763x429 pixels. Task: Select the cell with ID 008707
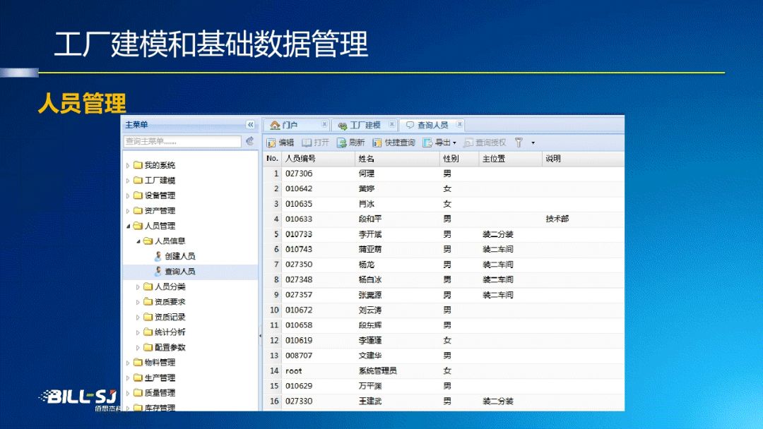(x=299, y=356)
